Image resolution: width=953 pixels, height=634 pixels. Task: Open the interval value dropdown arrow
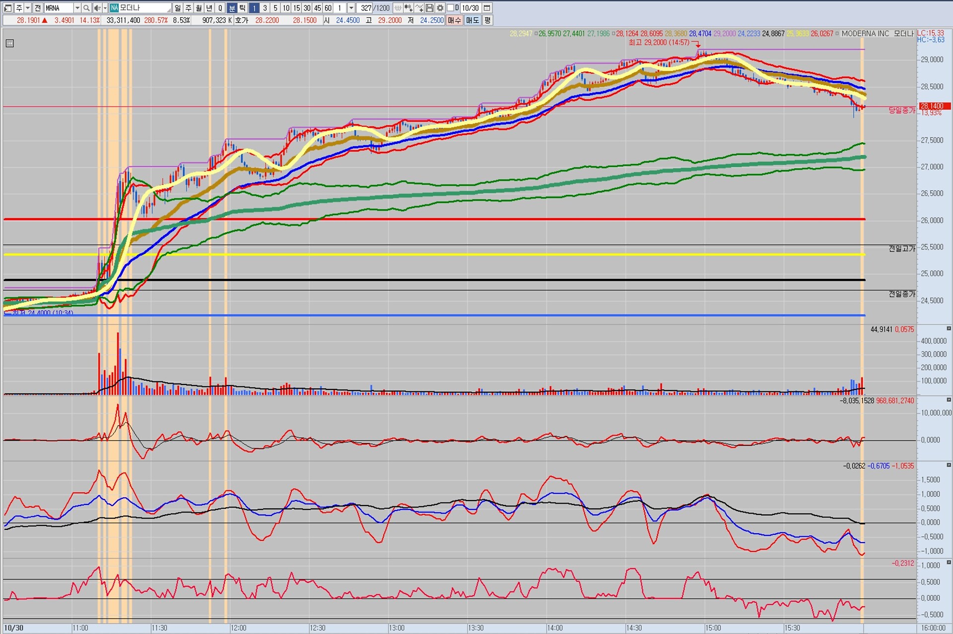351,8
